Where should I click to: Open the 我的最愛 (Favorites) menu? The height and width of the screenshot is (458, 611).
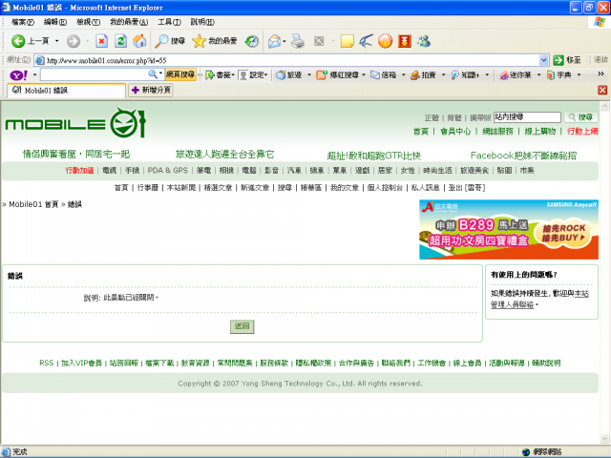[129, 22]
